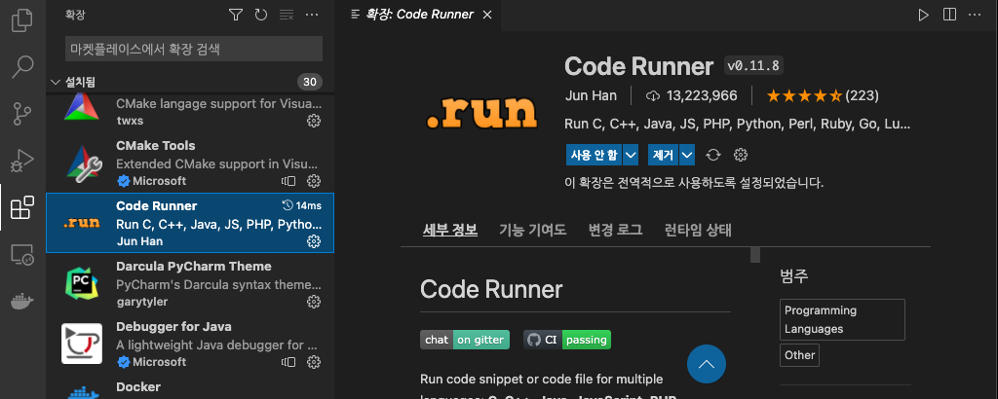Click the sync icon beside the Remove button
Screen dimensions: 998x399
tap(713, 155)
